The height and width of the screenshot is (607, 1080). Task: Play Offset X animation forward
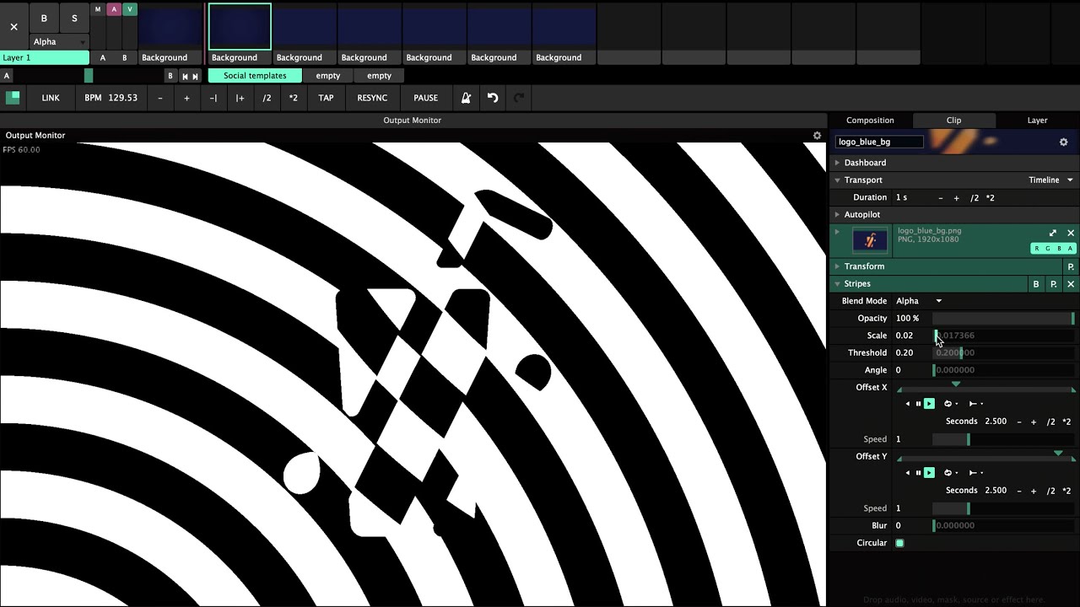pos(929,404)
